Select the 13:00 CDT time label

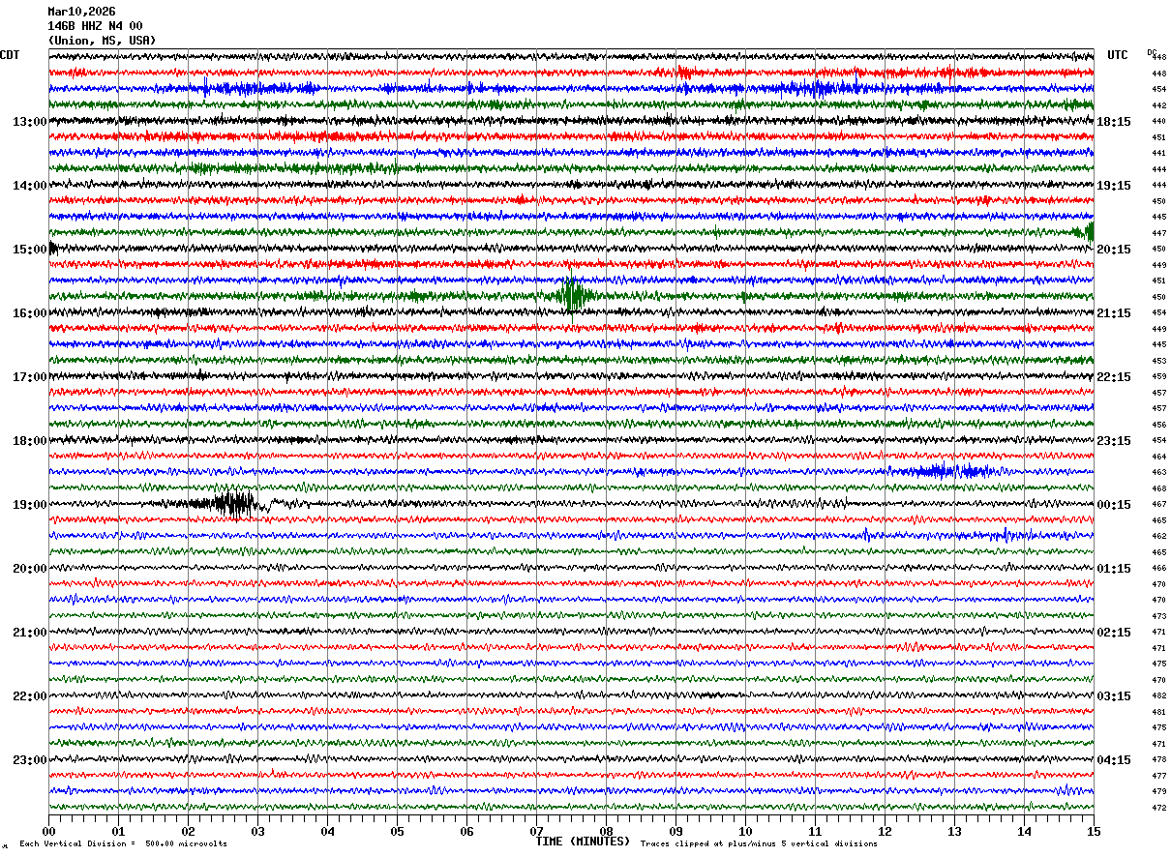coord(29,122)
